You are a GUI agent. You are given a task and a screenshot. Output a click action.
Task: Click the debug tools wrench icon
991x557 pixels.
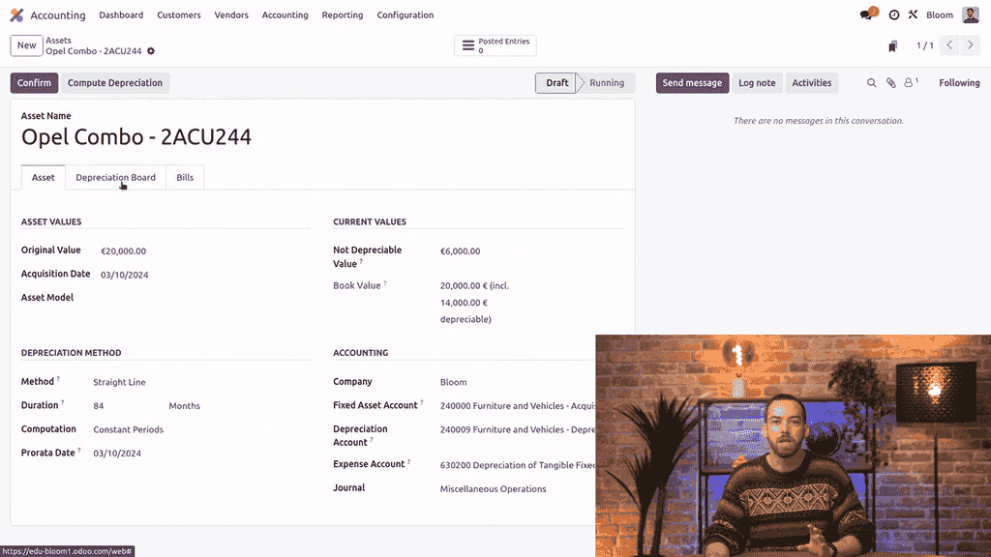click(913, 15)
